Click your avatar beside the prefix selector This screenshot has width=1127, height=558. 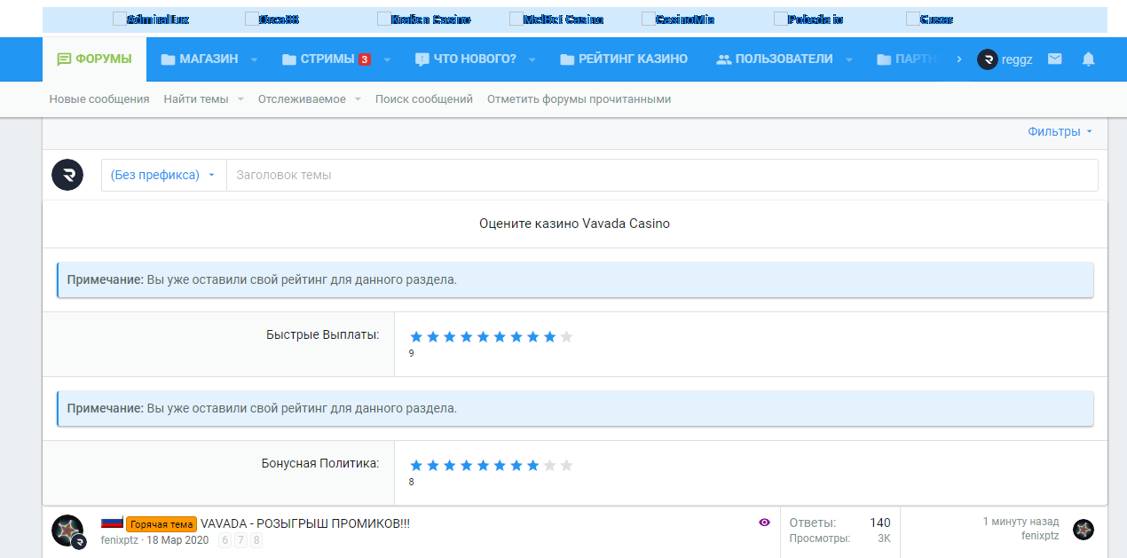point(67,175)
